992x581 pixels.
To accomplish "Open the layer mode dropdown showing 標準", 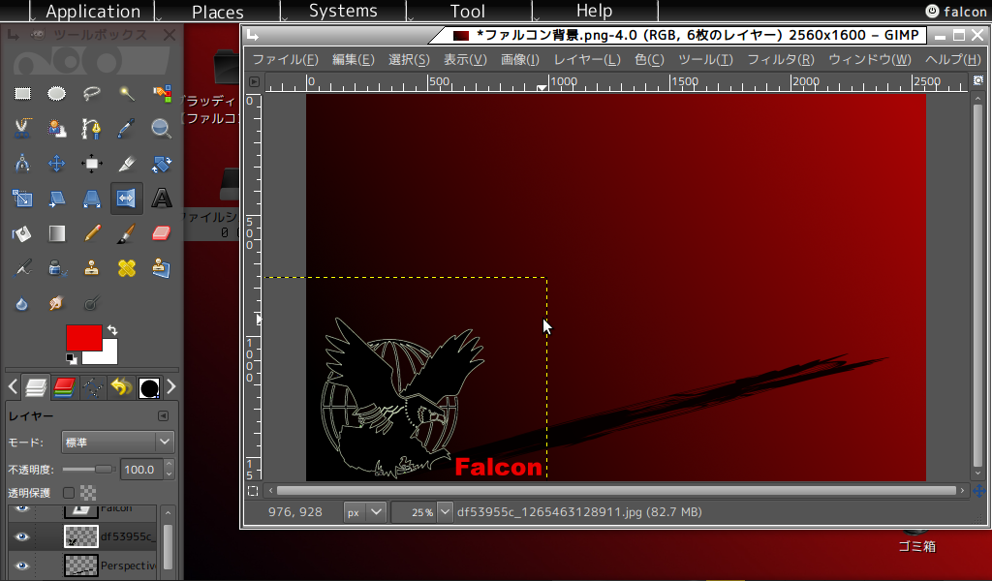I will [x=117, y=442].
